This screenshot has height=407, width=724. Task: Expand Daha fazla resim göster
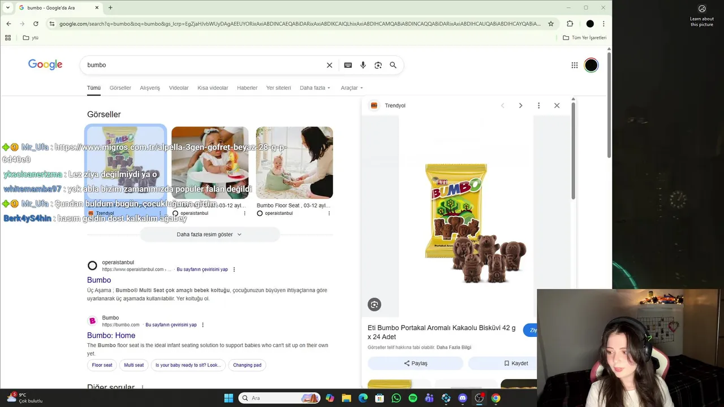click(x=209, y=235)
